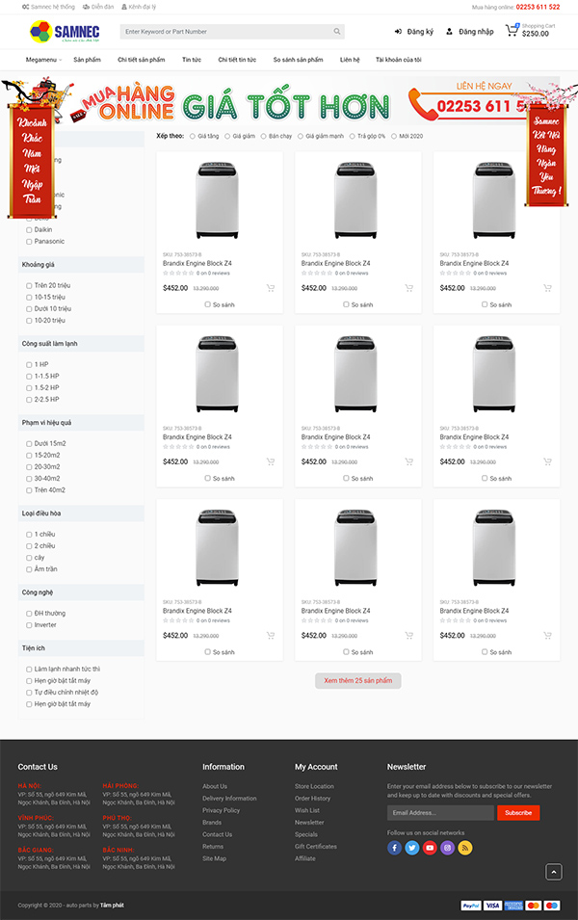This screenshot has width=578, height=920.
Task: Check the Panasonic brand filter
Action: 29,242
